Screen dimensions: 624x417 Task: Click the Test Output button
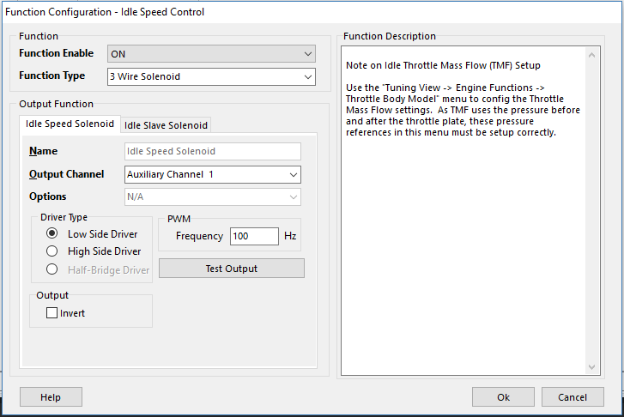[232, 269]
